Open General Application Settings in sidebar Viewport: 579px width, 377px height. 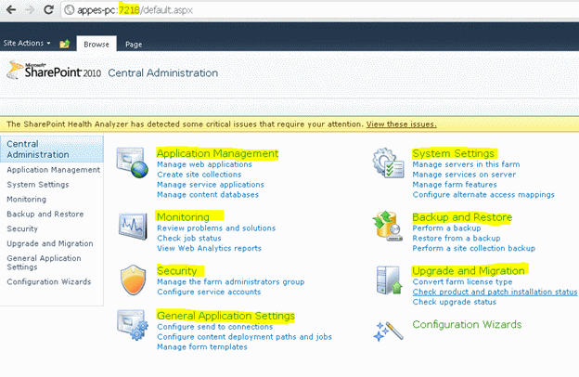click(44, 263)
